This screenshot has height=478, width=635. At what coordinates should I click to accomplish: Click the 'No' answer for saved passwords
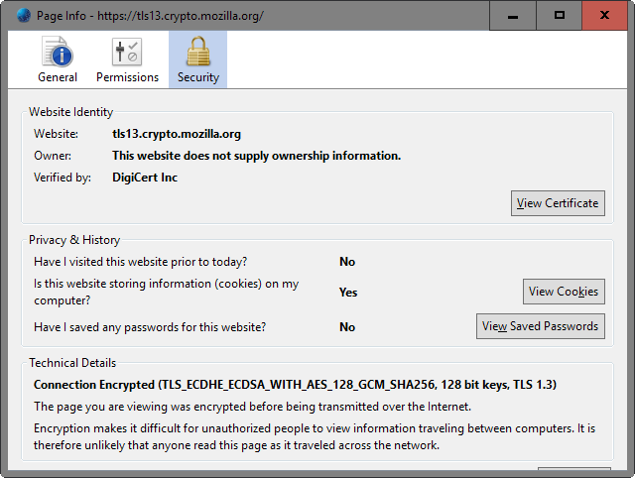(347, 327)
